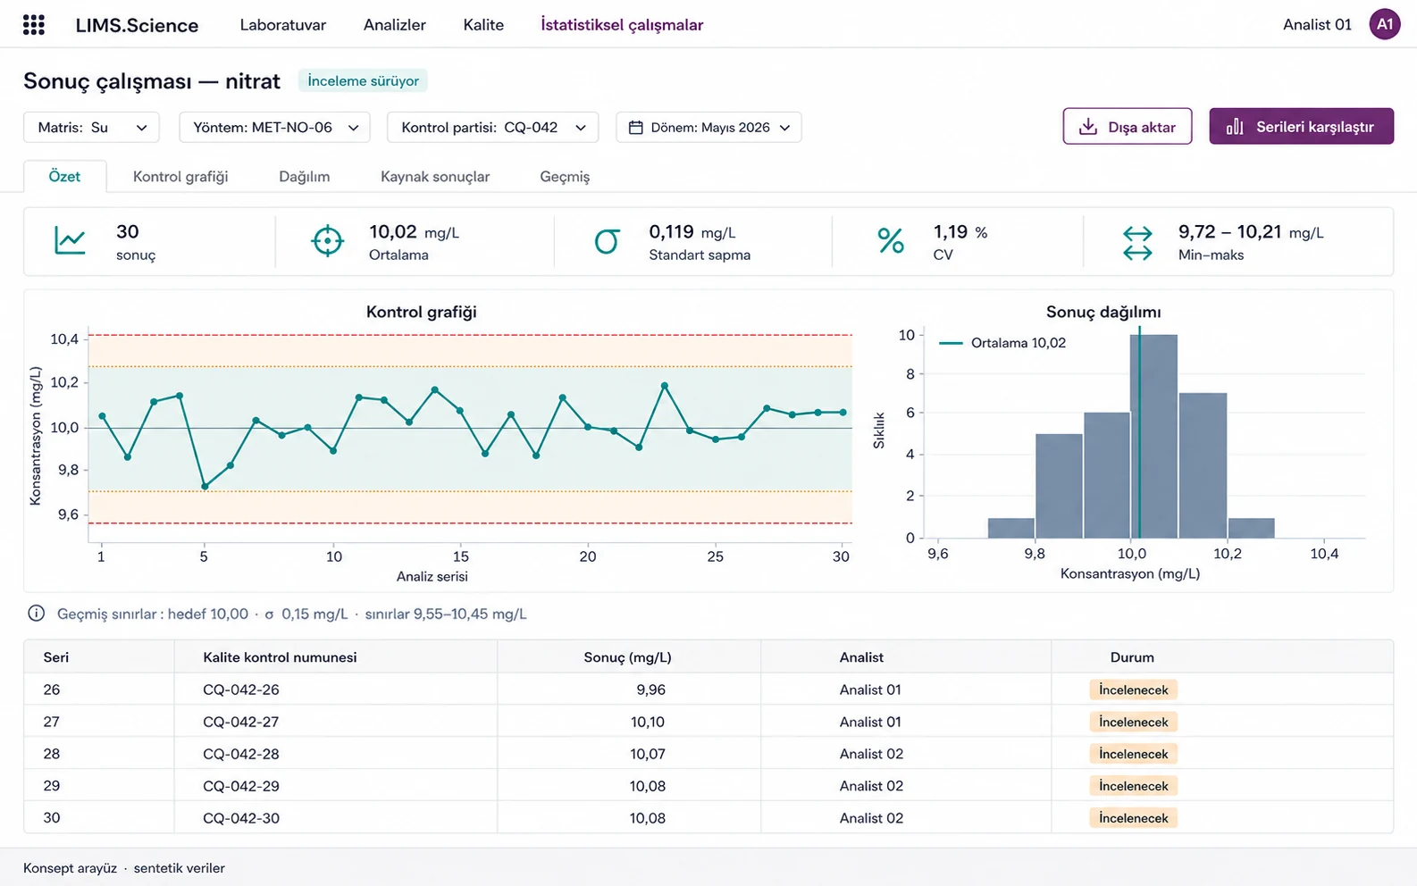1417x886 pixels.
Task: Click the Min–maks double arrow icon
Action: pyautogui.click(x=1136, y=242)
